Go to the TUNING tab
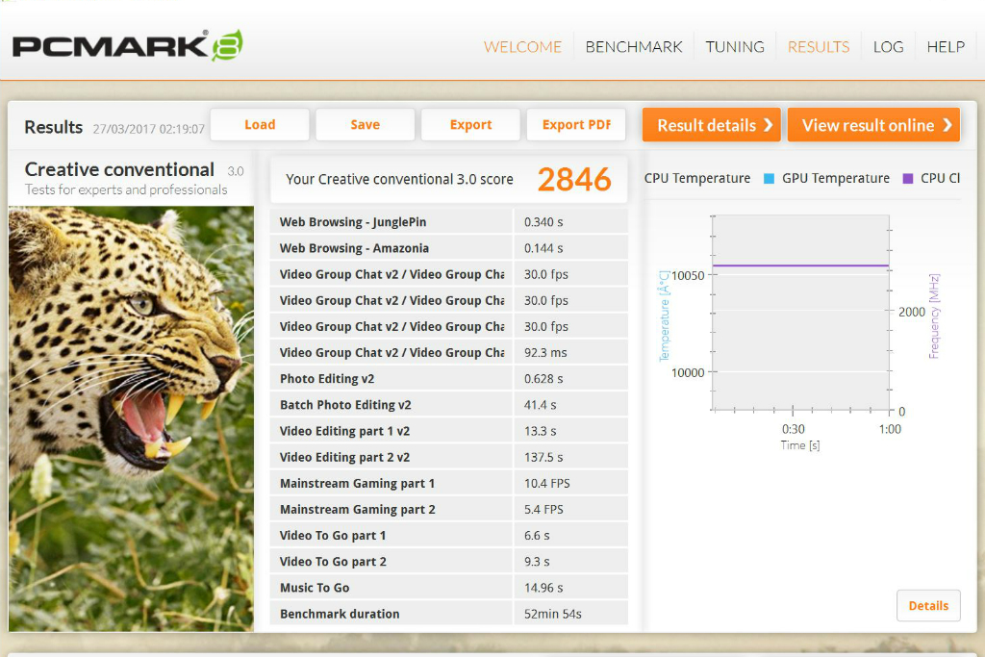Screen dimensions: 985x657 tap(735, 46)
